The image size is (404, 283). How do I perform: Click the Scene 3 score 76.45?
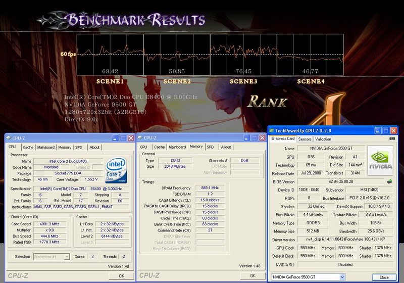point(243,71)
